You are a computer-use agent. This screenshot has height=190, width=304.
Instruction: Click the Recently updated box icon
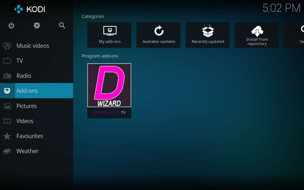pyautogui.click(x=208, y=31)
